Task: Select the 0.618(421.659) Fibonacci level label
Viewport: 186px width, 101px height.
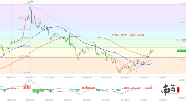Action: click(24, 30)
